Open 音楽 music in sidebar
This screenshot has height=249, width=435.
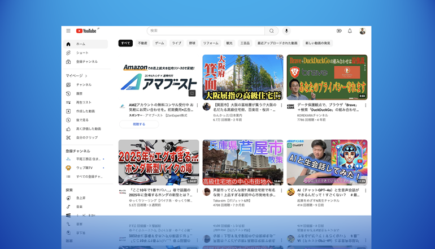click(85, 207)
